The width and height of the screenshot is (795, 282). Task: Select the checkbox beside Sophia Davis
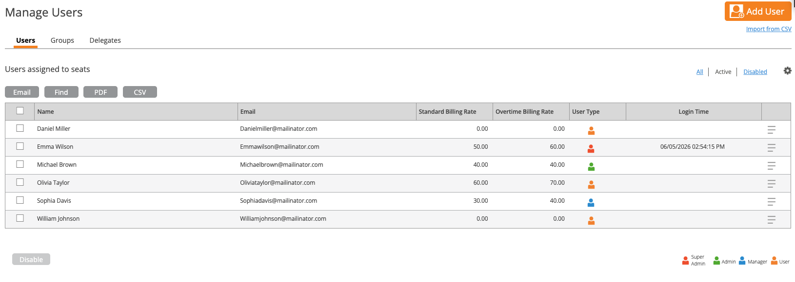pos(20,200)
